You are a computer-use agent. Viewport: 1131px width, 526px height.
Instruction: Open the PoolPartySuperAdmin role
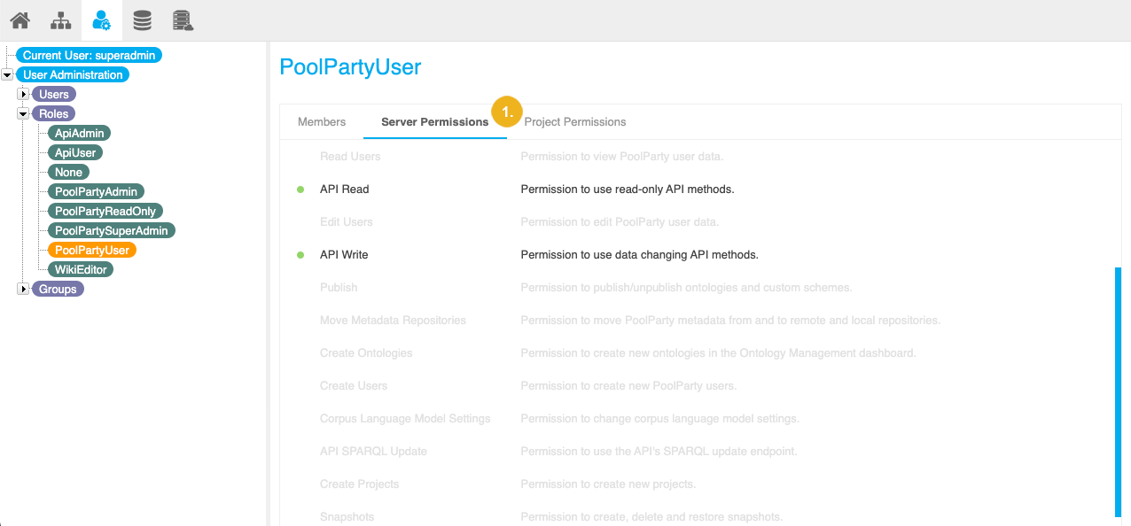tap(111, 230)
